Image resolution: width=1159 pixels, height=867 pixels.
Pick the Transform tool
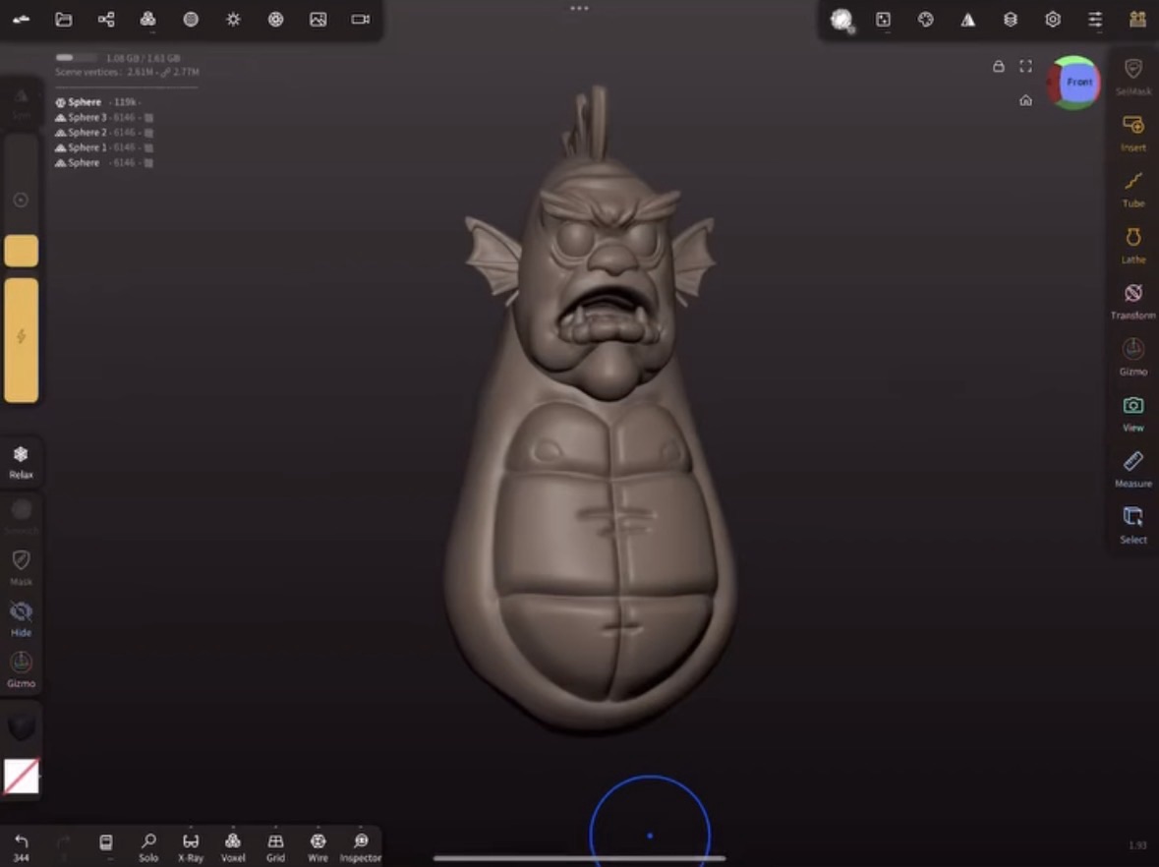tap(1132, 299)
